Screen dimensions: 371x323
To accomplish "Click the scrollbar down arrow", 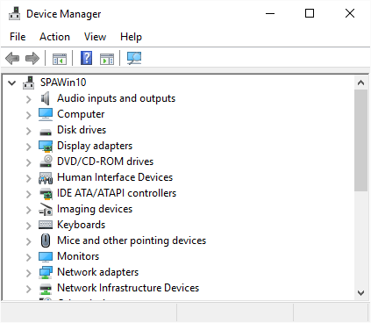I will [360, 293].
